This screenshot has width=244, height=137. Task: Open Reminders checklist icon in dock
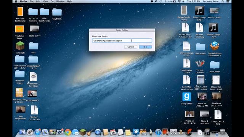click(x=120, y=132)
